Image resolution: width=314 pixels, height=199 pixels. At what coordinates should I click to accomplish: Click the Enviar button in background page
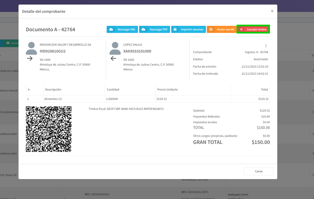point(10,43)
